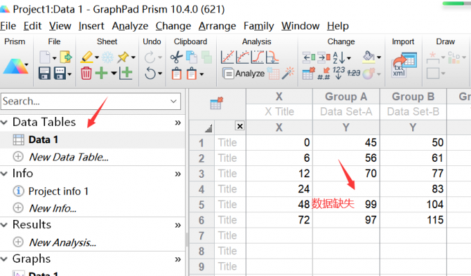Click the X close box above row titles
Viewport: 471px width, 276px height.
(240, 126)
